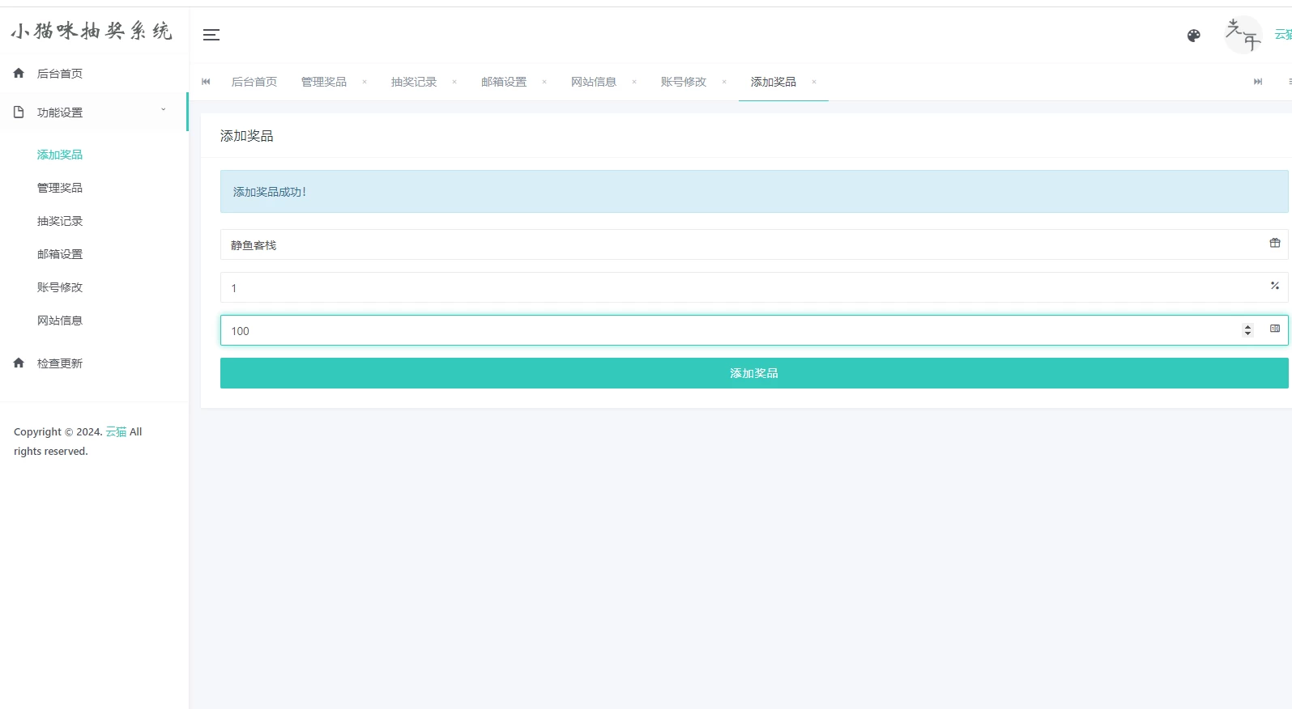Close the 邮箱设置 tab
Screen dimensions: 1292x709
tap(544, 82)
